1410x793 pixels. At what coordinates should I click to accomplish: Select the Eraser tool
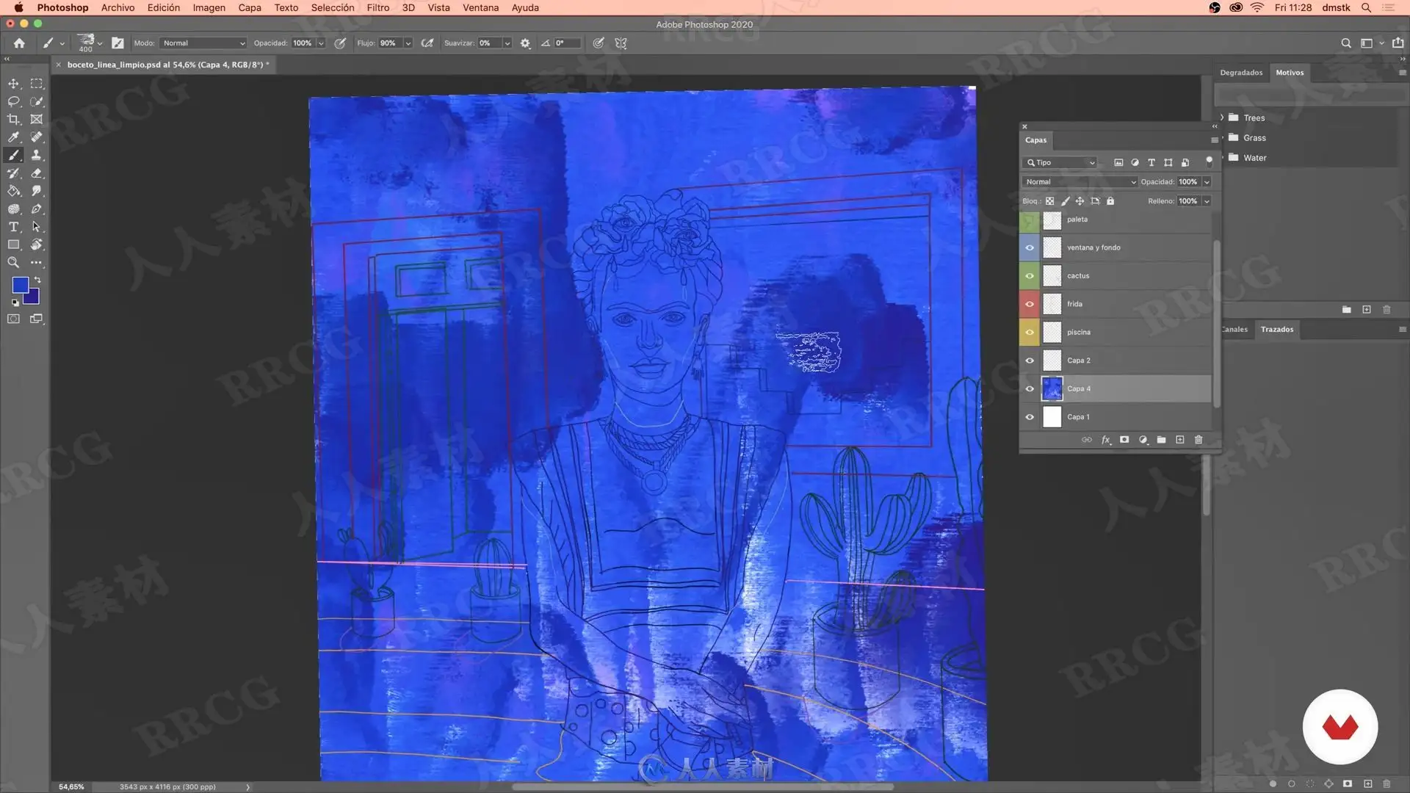pyautogui.click(x=37, y=173)
